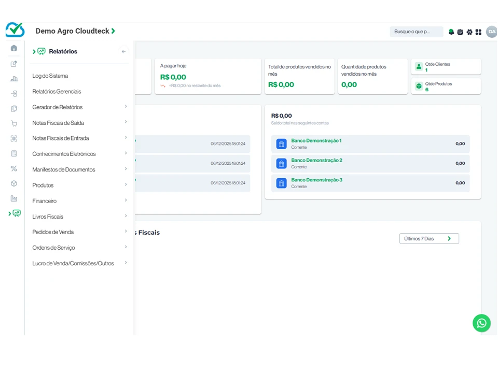Open the notifications bell icon
This screenshot has height=373, width=498.
pos(451,32)
